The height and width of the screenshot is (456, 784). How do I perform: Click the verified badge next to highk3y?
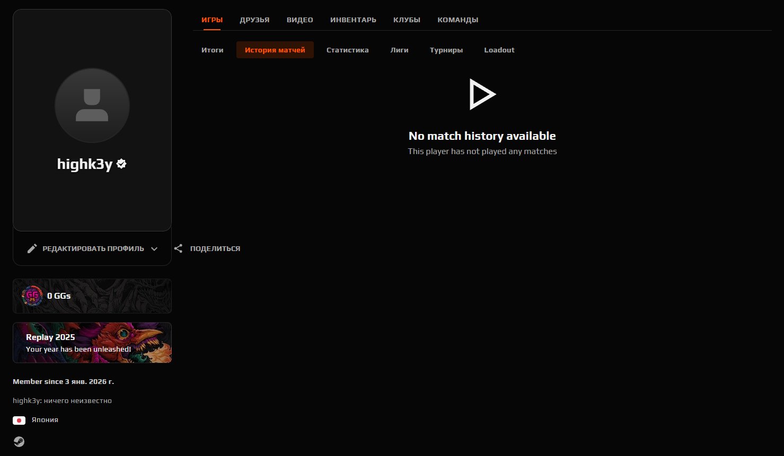(121, 164)
